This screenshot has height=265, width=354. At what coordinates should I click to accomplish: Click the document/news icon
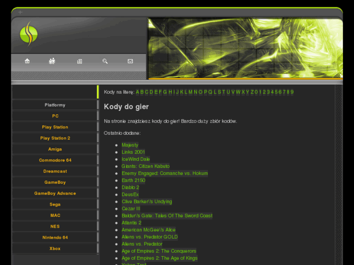click(x=79, y=61)
